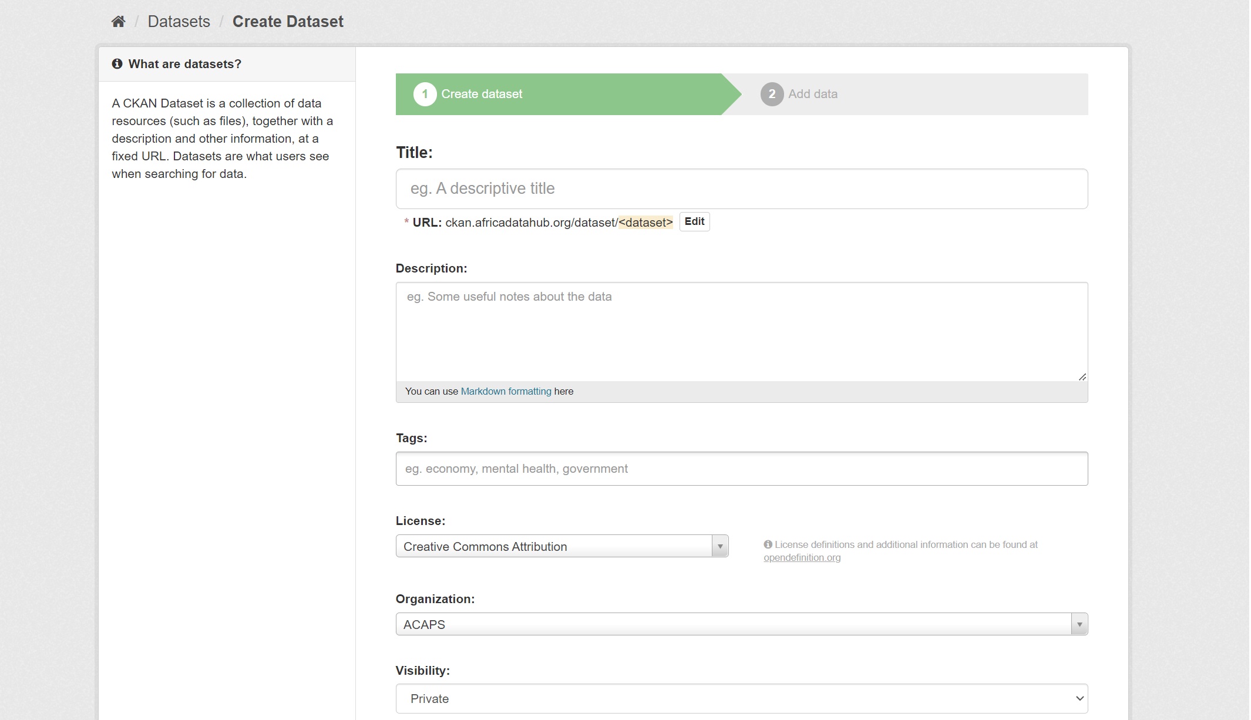Click the highlighted <dataset> URL placeholder
Image resolution: width=1251 pixels, height=720 pixels.
[x=645, y=223]
